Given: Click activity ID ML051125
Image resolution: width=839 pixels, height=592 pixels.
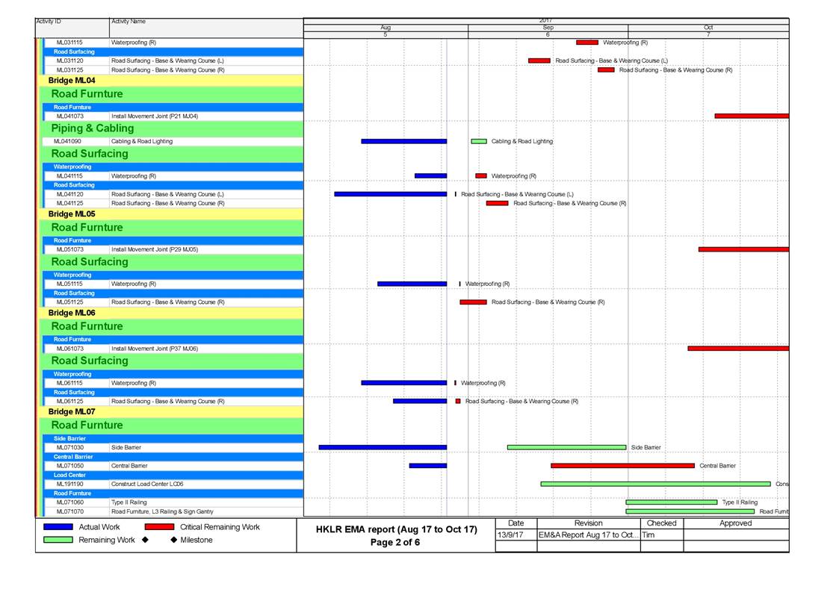Looking at the screenshot, I should [x=69, y=302].
